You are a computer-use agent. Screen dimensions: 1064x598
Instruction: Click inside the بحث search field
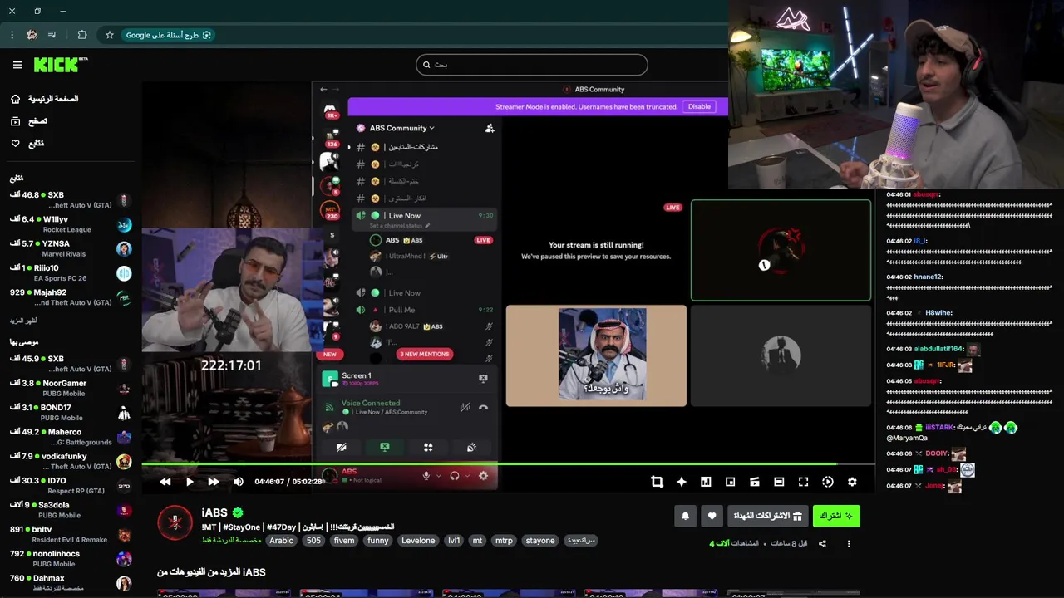click(532, 65)
